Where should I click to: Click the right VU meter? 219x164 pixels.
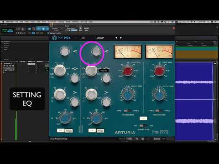(x=159, y=51)
